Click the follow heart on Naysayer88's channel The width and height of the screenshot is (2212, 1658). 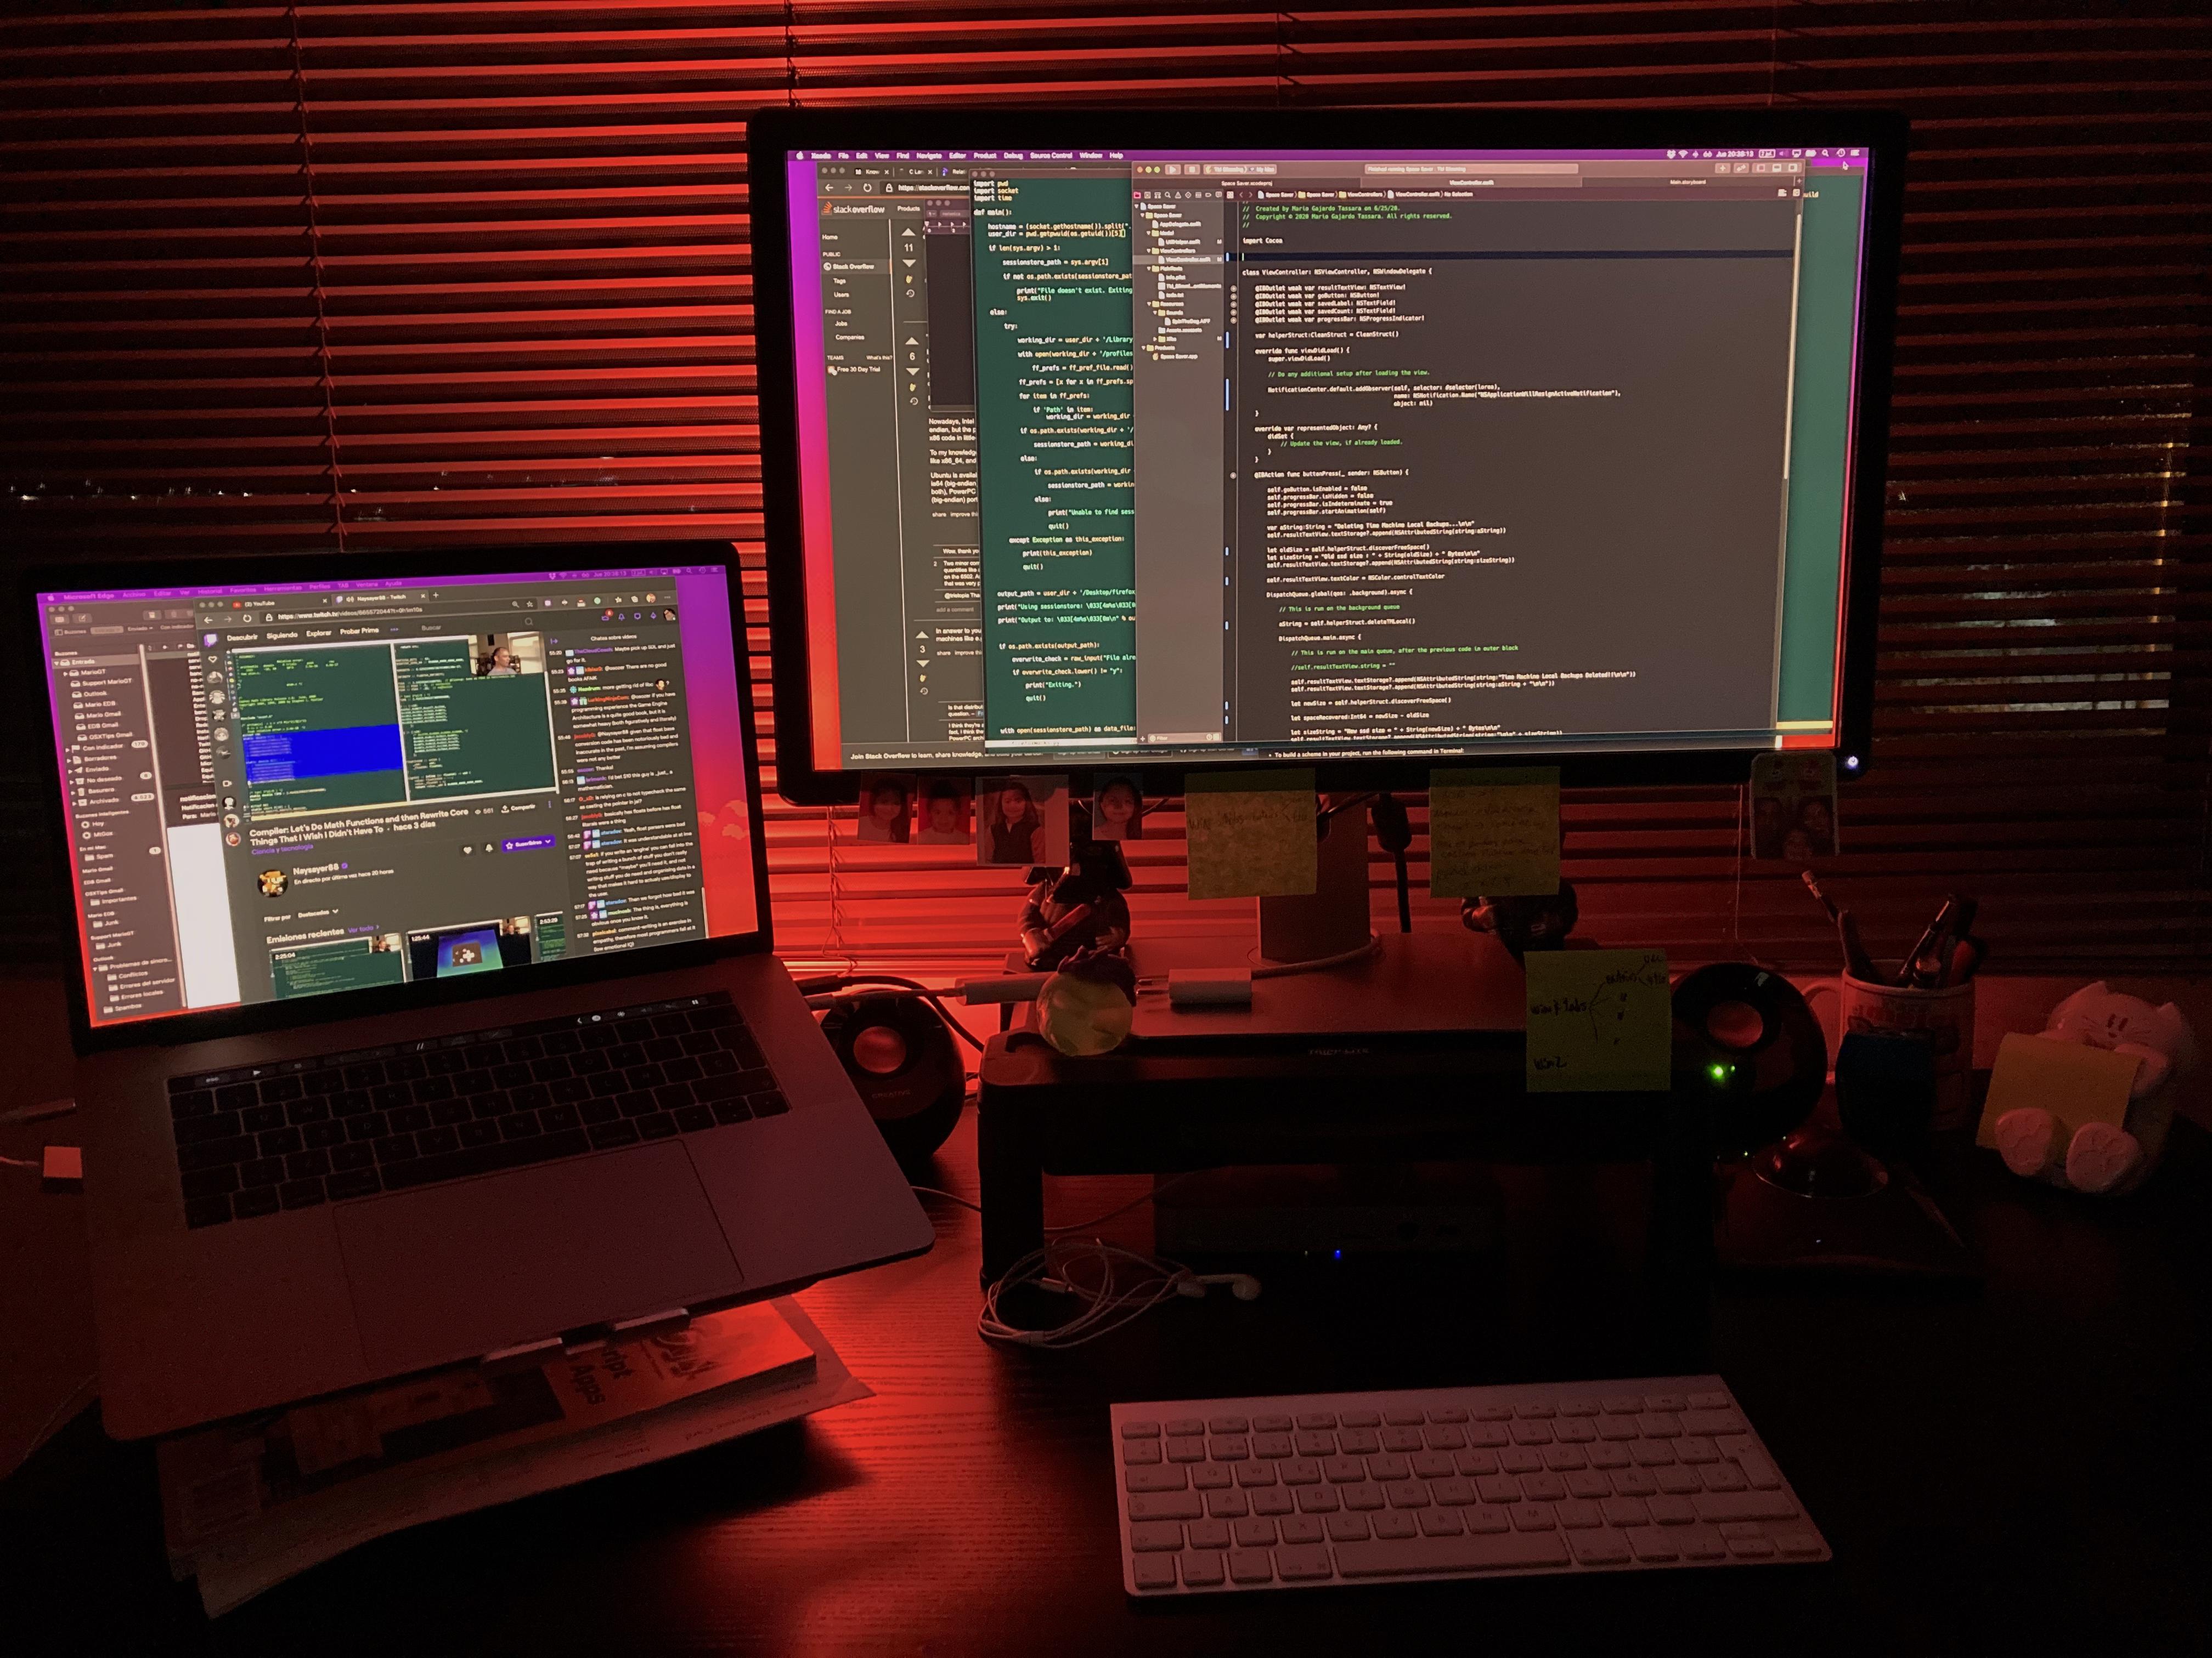468,850
